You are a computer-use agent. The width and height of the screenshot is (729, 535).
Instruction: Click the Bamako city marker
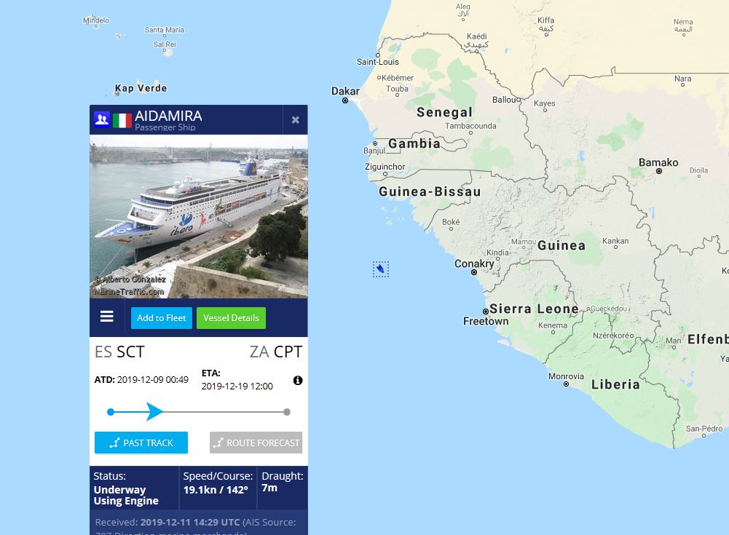tap(659, 171)
